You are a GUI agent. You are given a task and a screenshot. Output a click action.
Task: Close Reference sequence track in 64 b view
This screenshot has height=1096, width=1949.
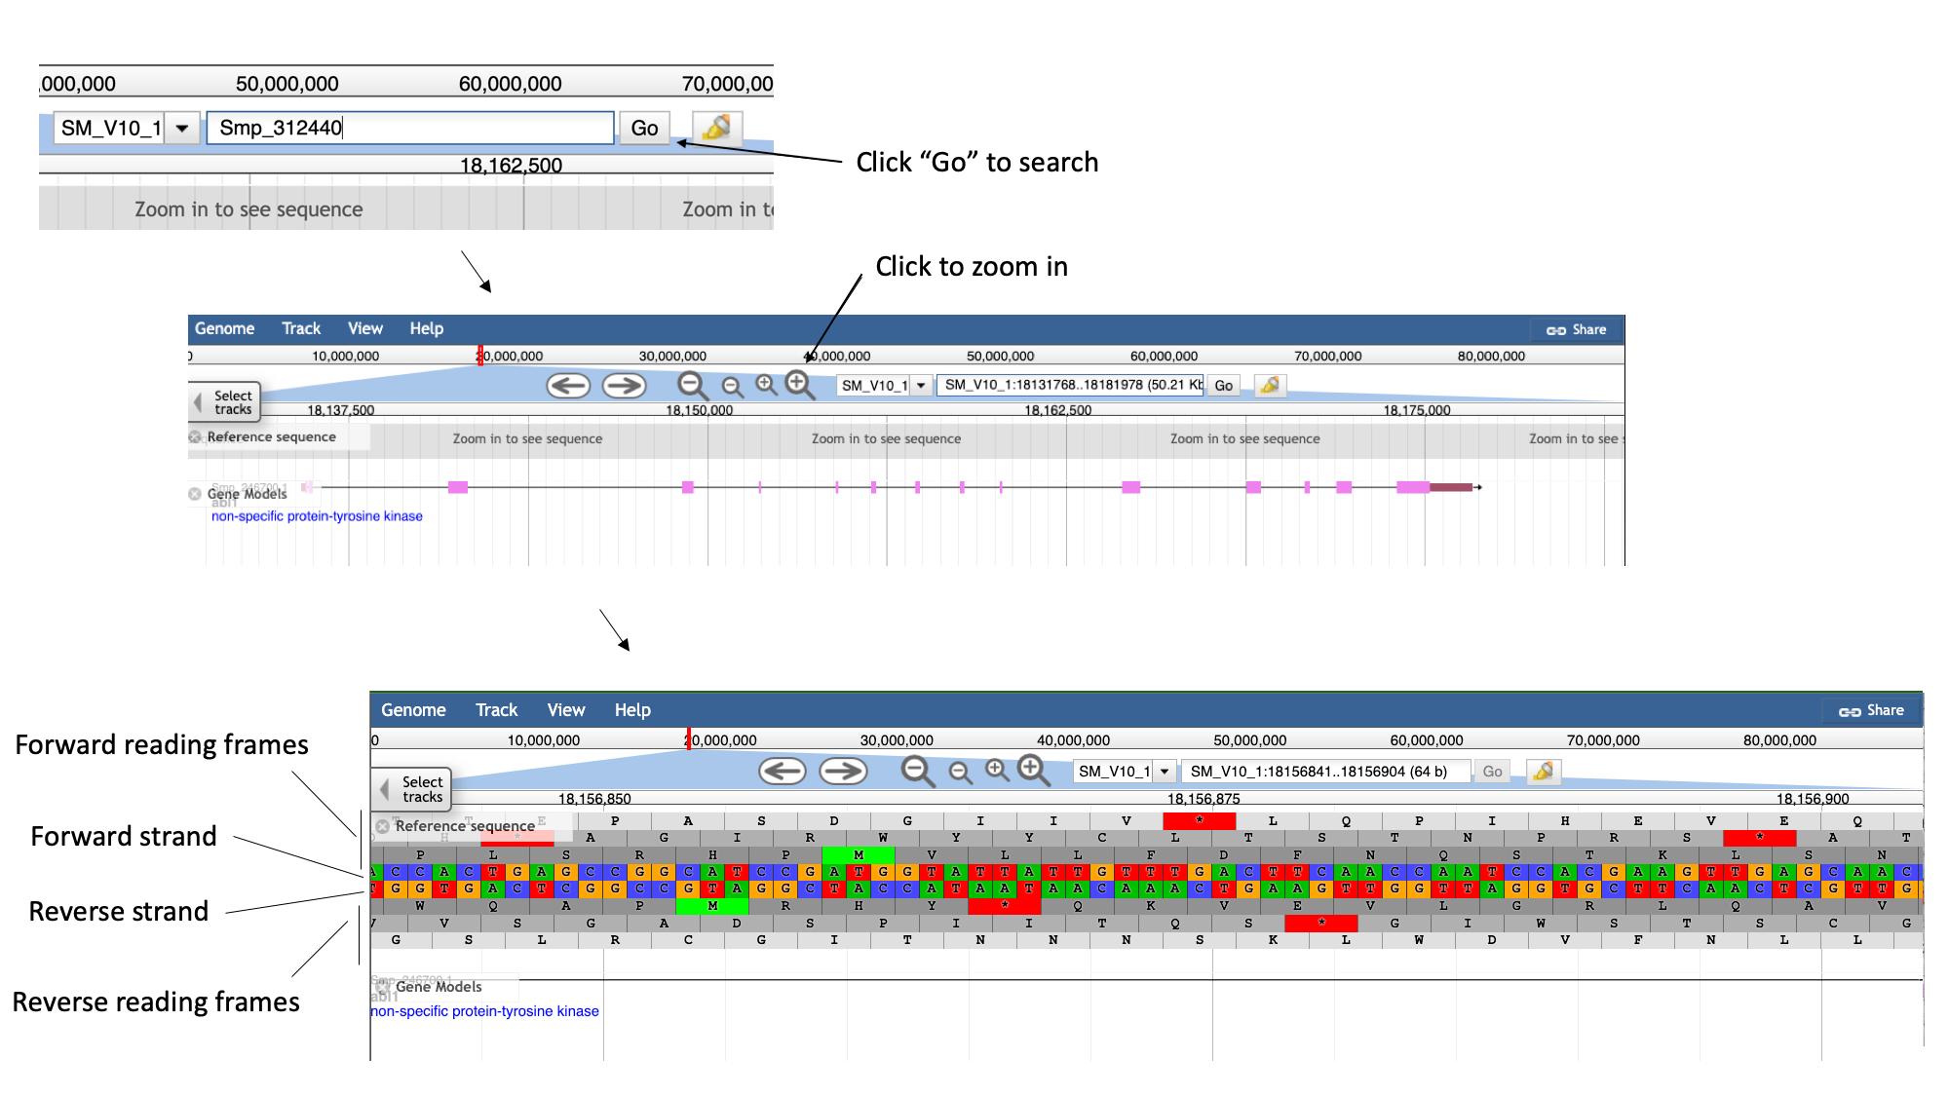click(x=383, y=826)
